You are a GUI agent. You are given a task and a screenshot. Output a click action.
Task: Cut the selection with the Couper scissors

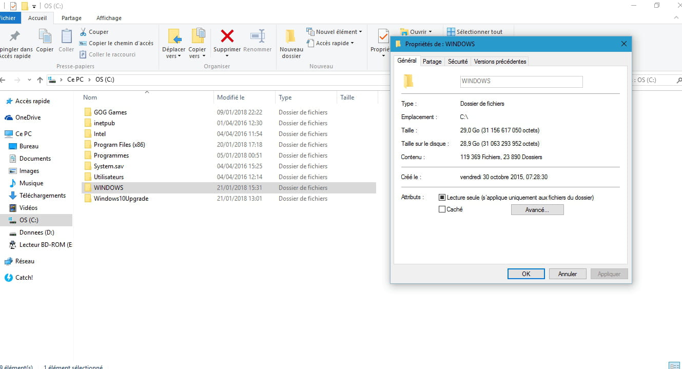94,32
